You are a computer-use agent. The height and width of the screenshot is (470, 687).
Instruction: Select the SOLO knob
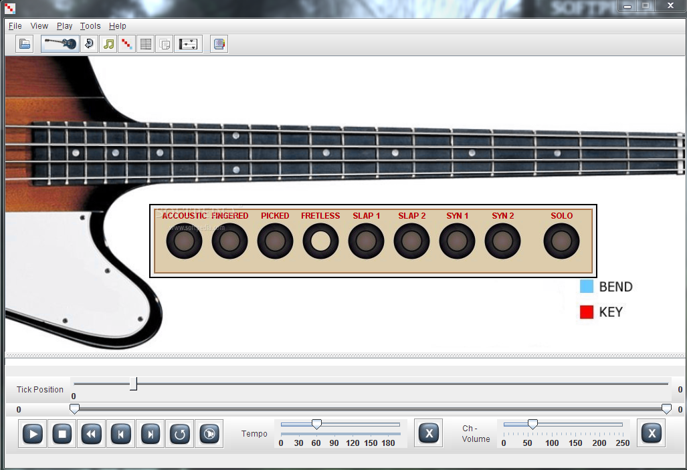click(x=561, y=241)
